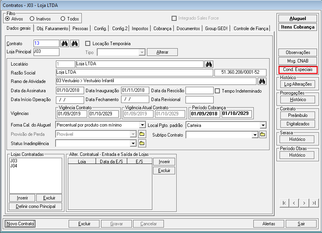Click Definir como Principal button
Image resolution: width=322 pixels, height=233 pixels.
[x=35, y=206]
